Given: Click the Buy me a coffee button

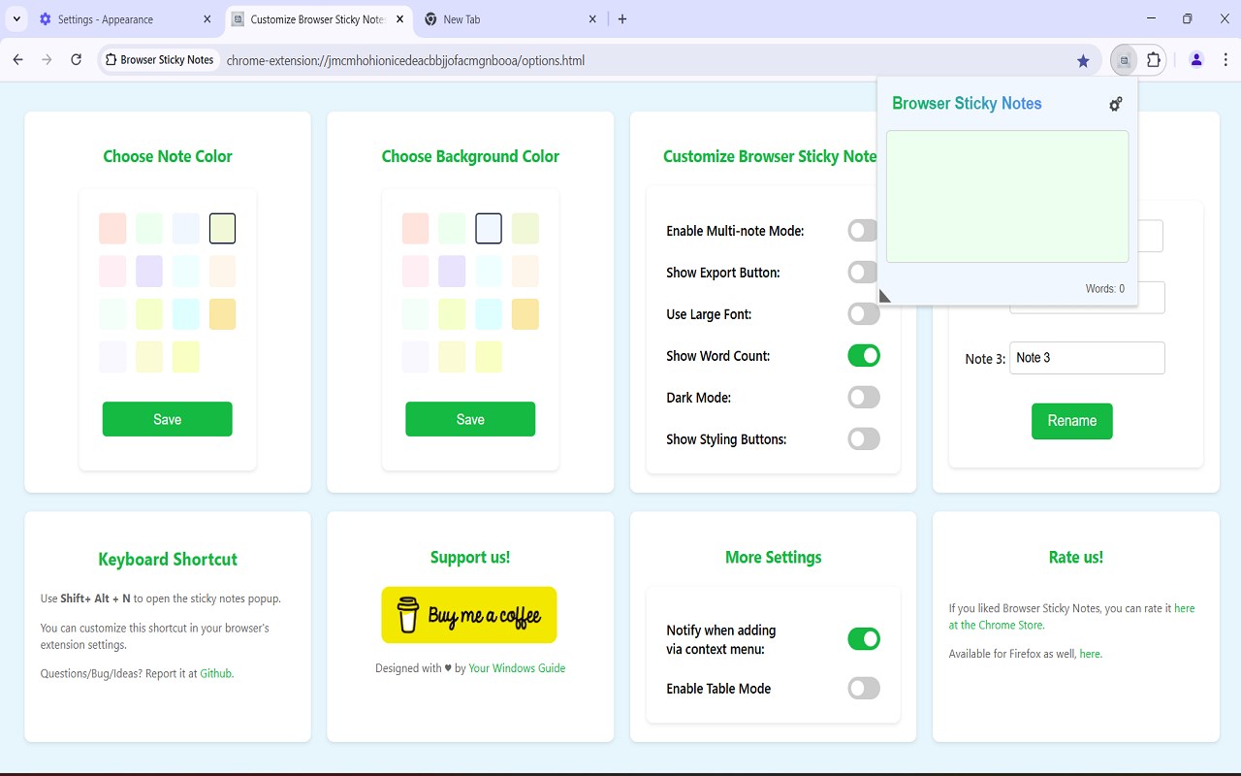Looking at the screenshot, I should 469,615.
